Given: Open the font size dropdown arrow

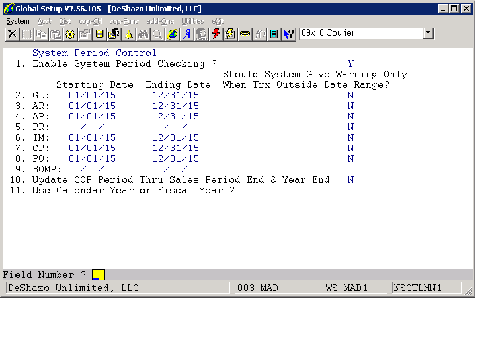Looking at the screenshot, I should 428,33.
